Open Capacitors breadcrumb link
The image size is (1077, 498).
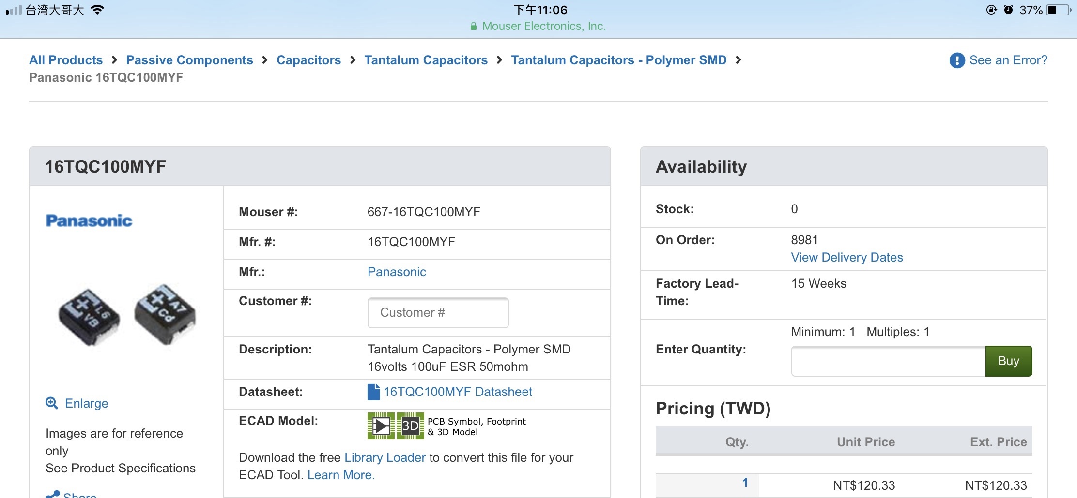(x=308, y=60)
